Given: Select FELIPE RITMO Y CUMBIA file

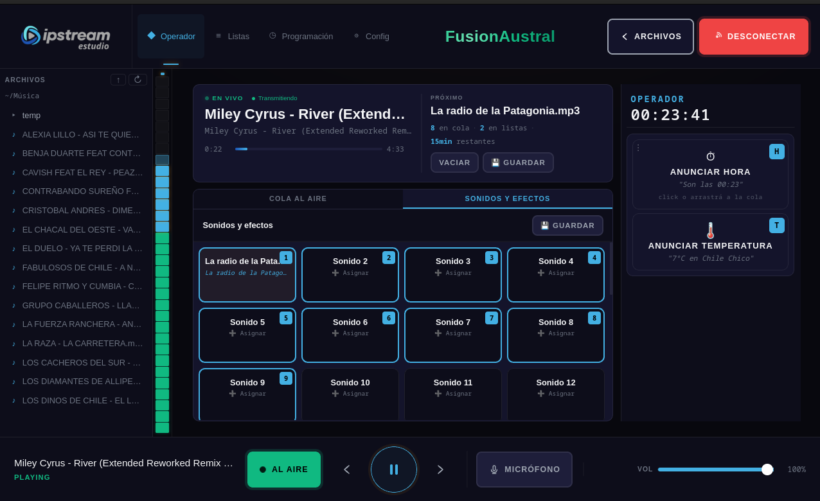Looking at the screenshot, I should click(x=76, y=286).
